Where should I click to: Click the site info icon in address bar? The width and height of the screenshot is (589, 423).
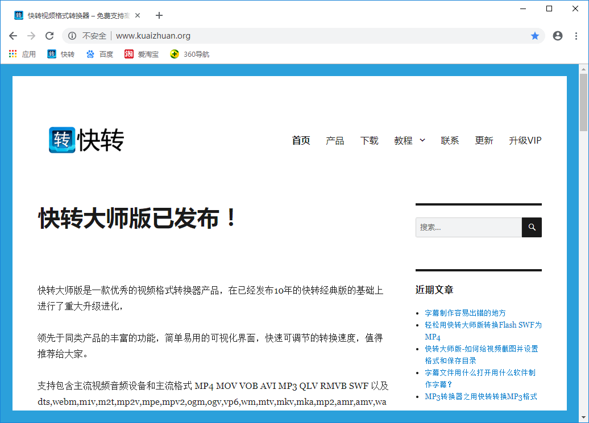click(x=72, y=36)
